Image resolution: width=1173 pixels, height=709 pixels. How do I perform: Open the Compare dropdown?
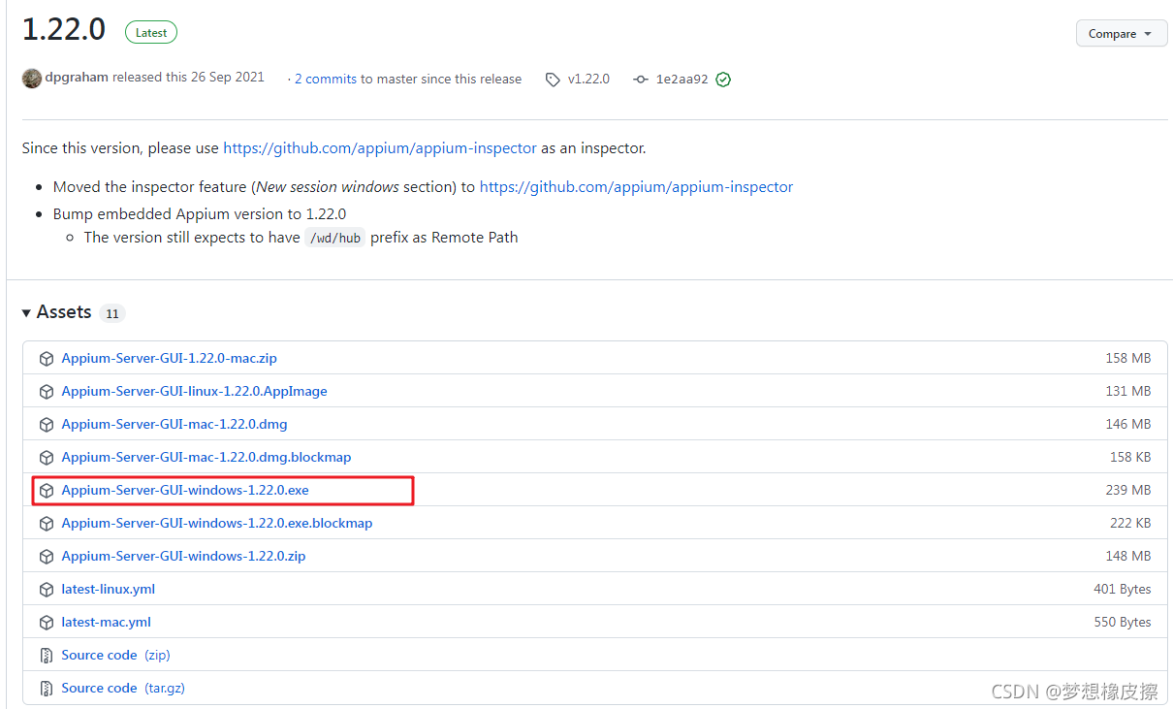pyautogui.click(x=1121, y=33)
